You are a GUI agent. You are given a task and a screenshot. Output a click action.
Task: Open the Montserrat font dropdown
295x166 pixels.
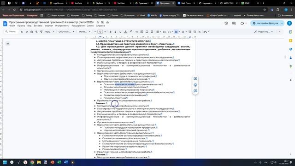click(84, 32)
